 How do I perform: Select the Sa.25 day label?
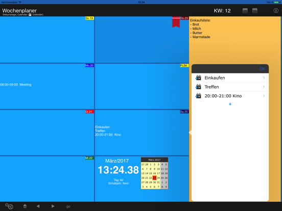tap(184, 112)
